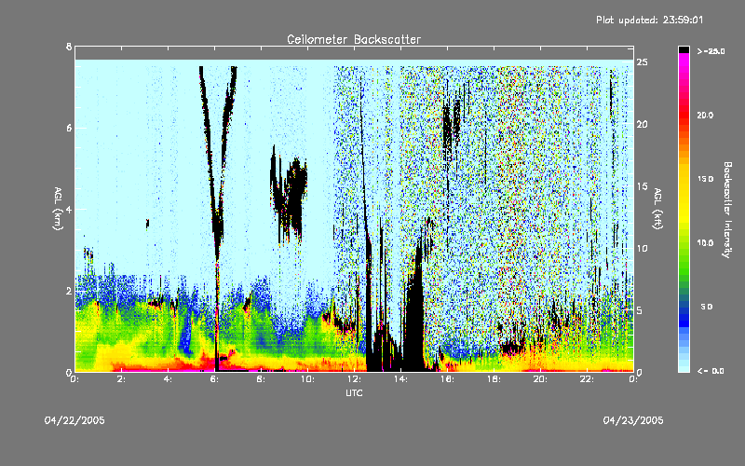
Task: Select the "14:" UTC hour tick label
Action: click(x=400, y=379)
